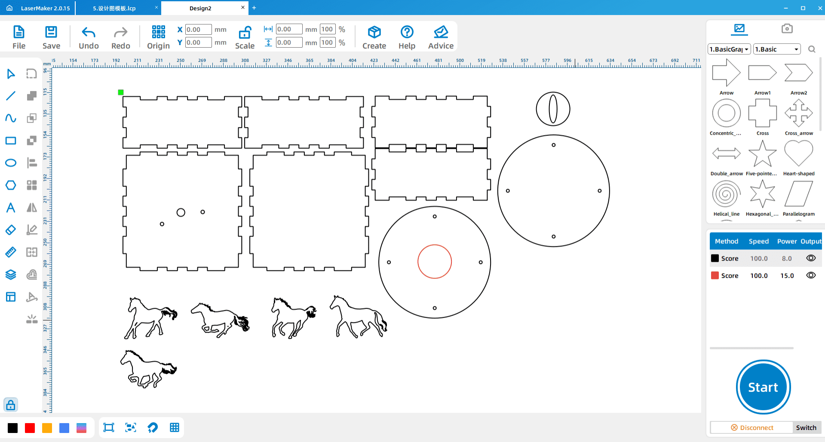Image resolution: width=825 pixels, height=442 pixels.
Task: Redo the last action
Action: pyautogui.click(x=120, y=37)
